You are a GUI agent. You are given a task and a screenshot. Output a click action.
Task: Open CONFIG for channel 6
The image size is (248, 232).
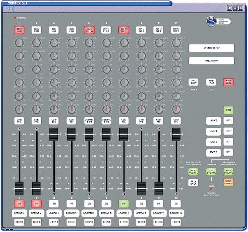[x=106, y=222]
